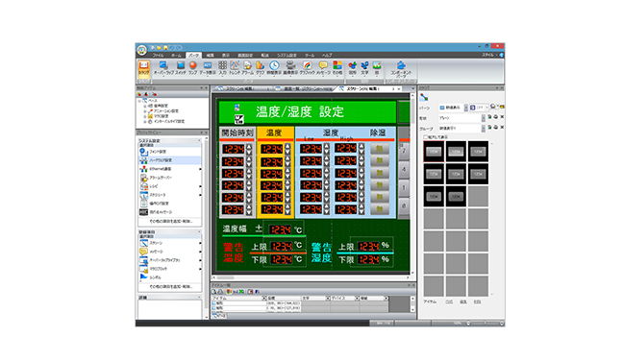Viewport: 623px width, 361px height.
Task: Click the round application button at top-left
Action: pos(142,50)
